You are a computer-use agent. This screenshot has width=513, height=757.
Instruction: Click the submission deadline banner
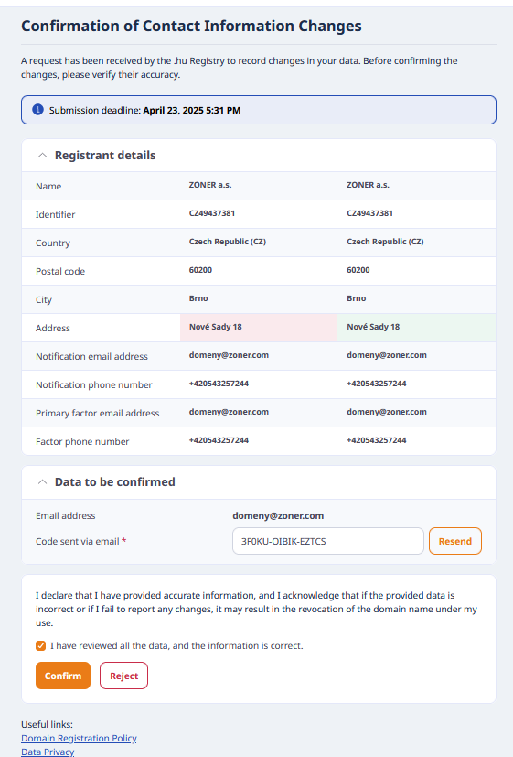tap(259, 110)
